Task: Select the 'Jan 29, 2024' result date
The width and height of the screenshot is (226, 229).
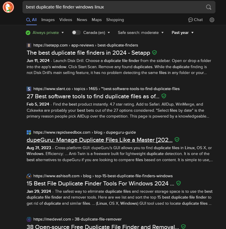Action: [39, 191]
